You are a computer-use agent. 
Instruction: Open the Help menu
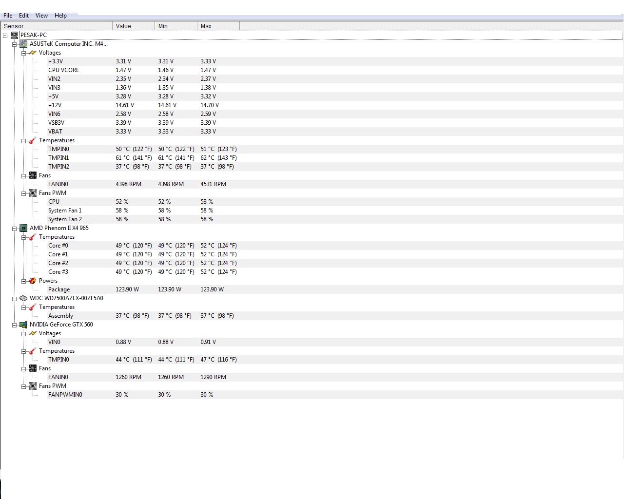pyautogui.click(x=60, y=16)
